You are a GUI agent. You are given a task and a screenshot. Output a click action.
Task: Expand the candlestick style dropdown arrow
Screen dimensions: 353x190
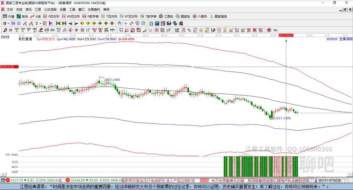point(40,23)
